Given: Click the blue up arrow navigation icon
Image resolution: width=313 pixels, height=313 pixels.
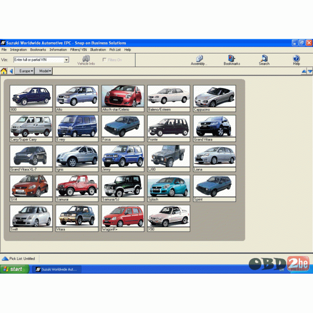Looking at the screenshot, I should (304, 71).
